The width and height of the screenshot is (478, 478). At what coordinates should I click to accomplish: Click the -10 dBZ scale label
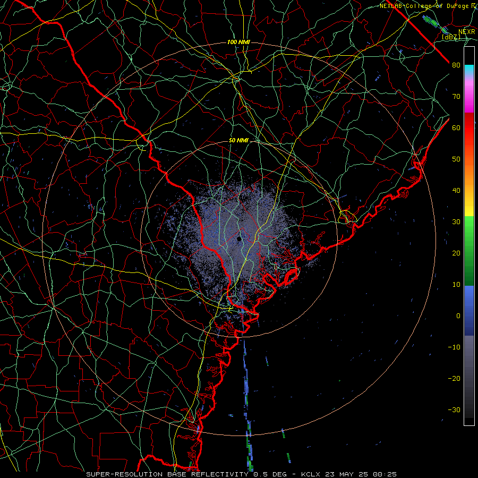click(x=454, y=347)
